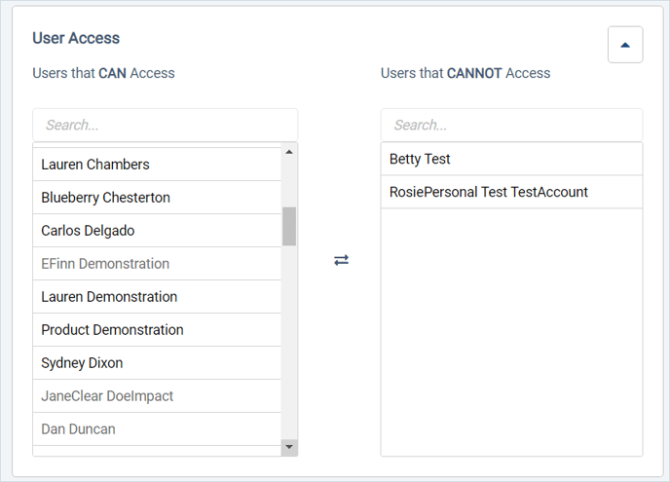Search in the CAN Access users field
The height and width of the screenshot is (482, 670).
[x=165, y=125]
